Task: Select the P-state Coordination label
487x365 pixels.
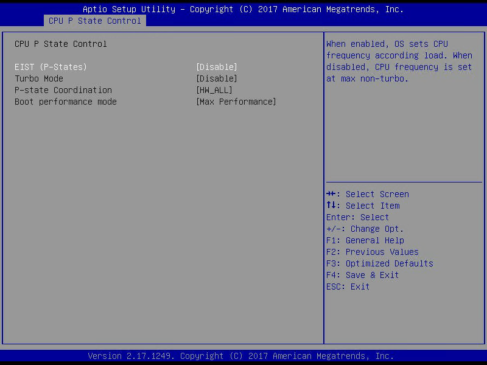Action: (x=63, y=90)
